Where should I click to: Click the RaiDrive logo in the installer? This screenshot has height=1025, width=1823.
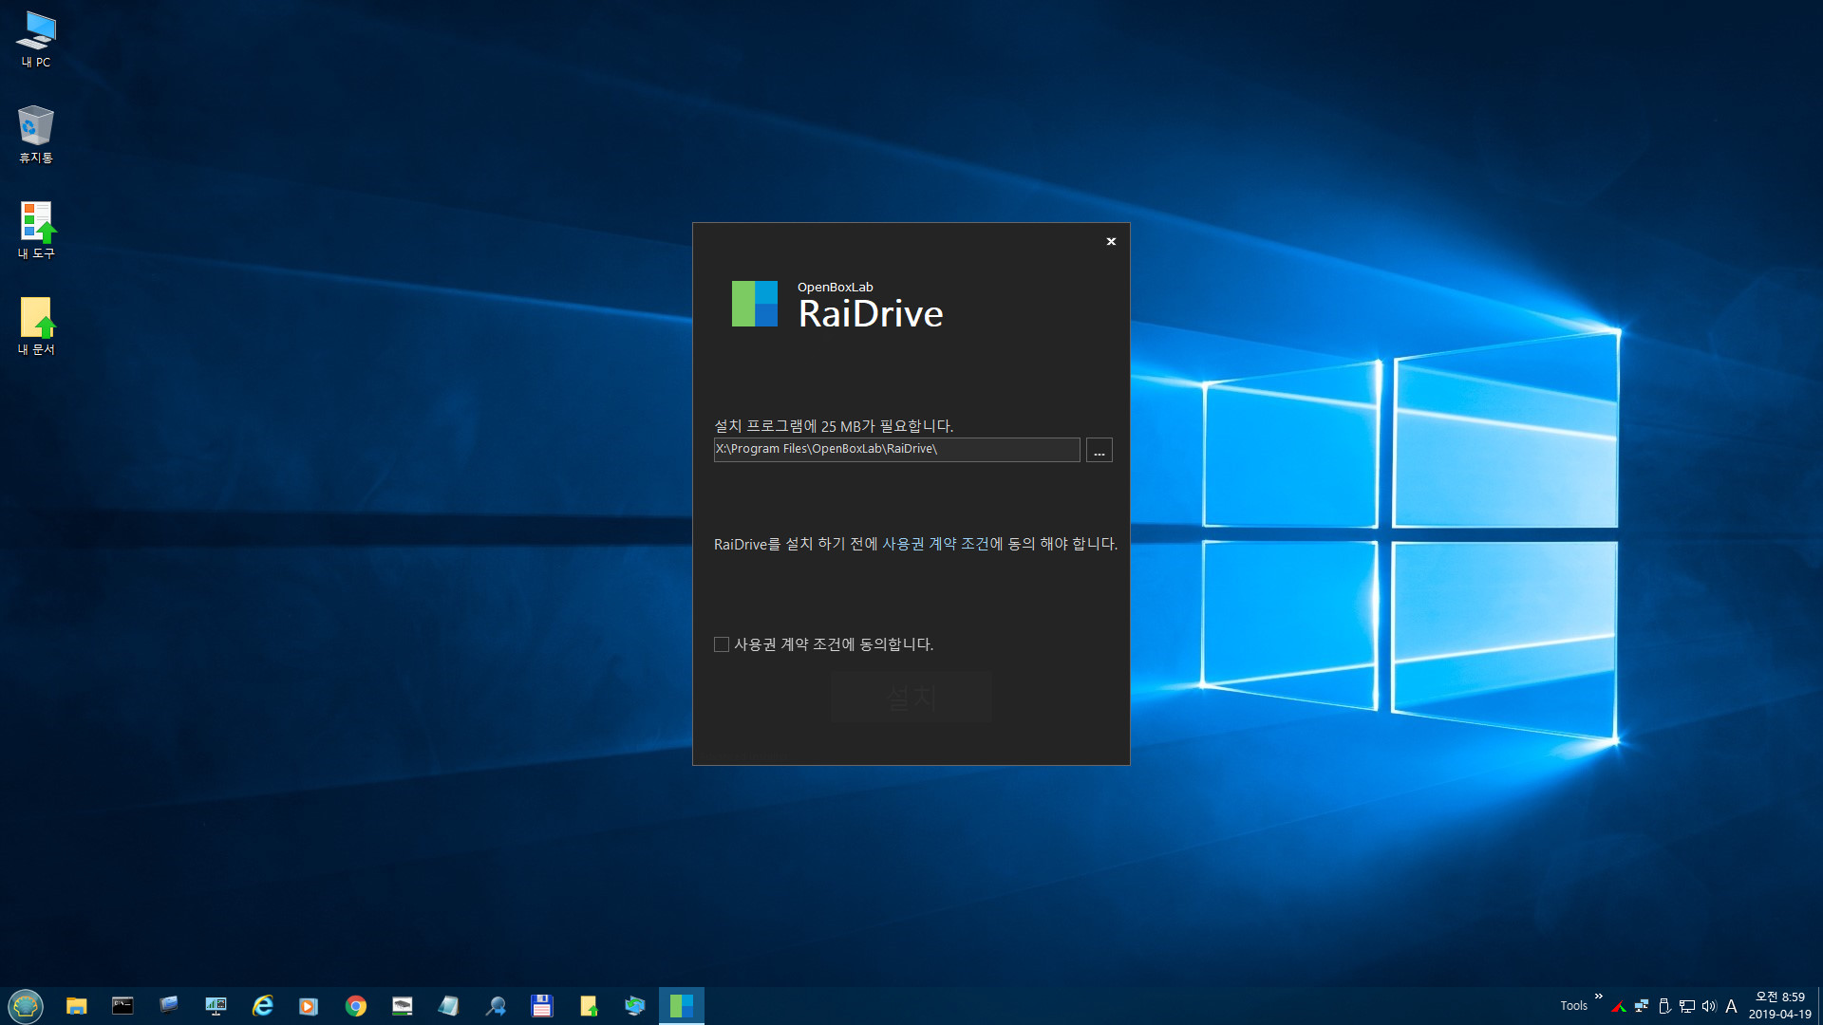755,304
